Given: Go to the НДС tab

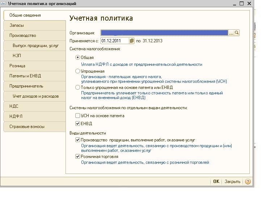Looking at the screenshot, I should (35, 106).
